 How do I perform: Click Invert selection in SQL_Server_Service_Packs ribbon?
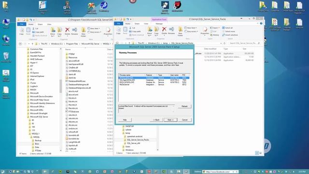(230, 35)
